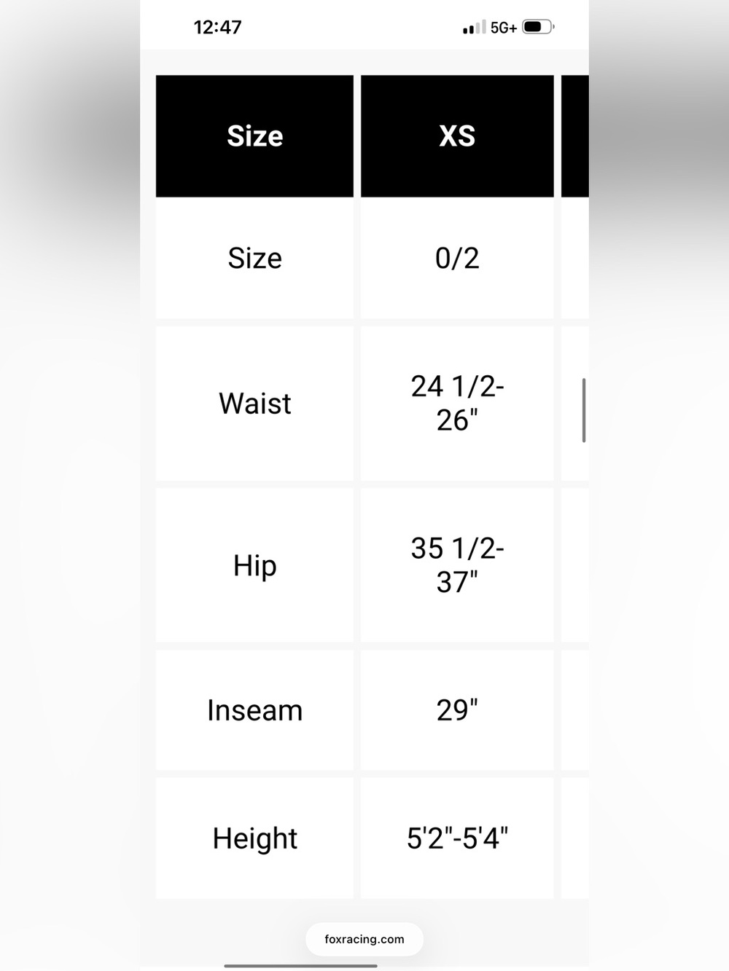Select the 5'2"-5'4" height cell
The image size is (729, 971).
[x=457, y=838]
